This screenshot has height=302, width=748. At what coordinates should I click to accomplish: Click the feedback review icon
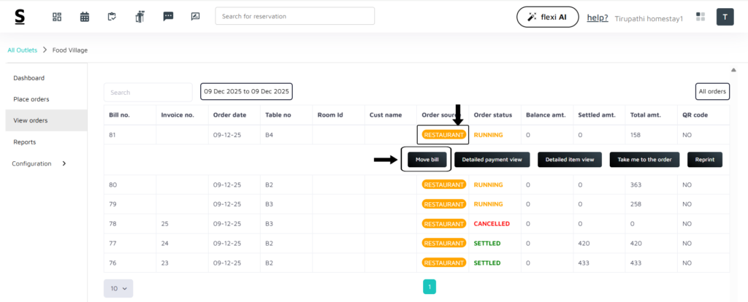195,16
